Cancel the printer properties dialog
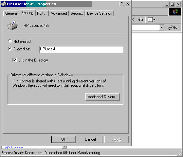 click(x=90, y=139)
